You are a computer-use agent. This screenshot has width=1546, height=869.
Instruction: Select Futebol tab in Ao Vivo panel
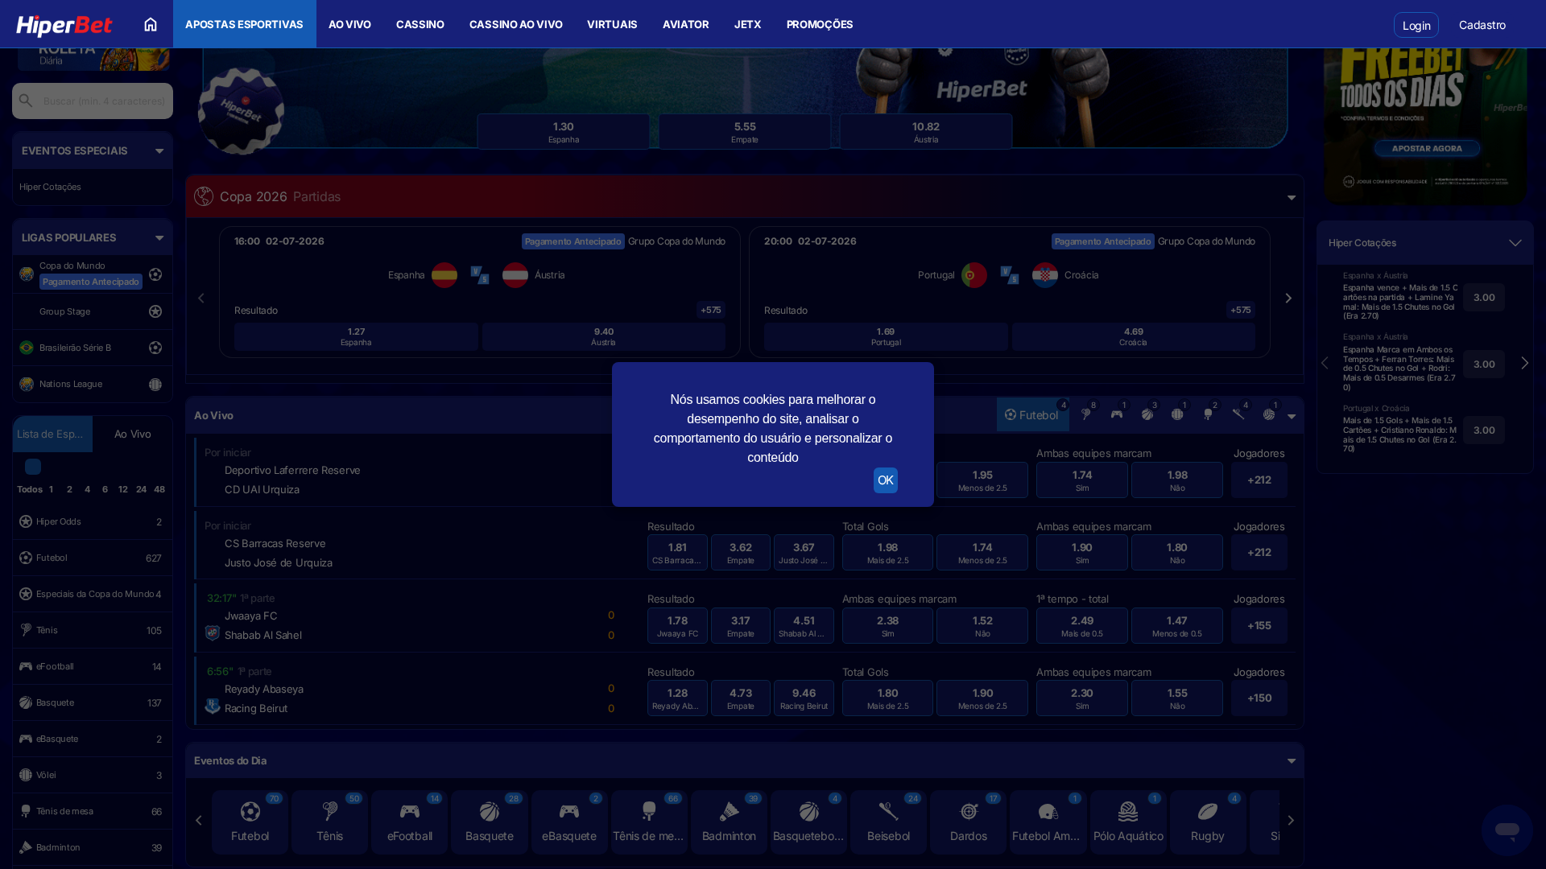1033,415
